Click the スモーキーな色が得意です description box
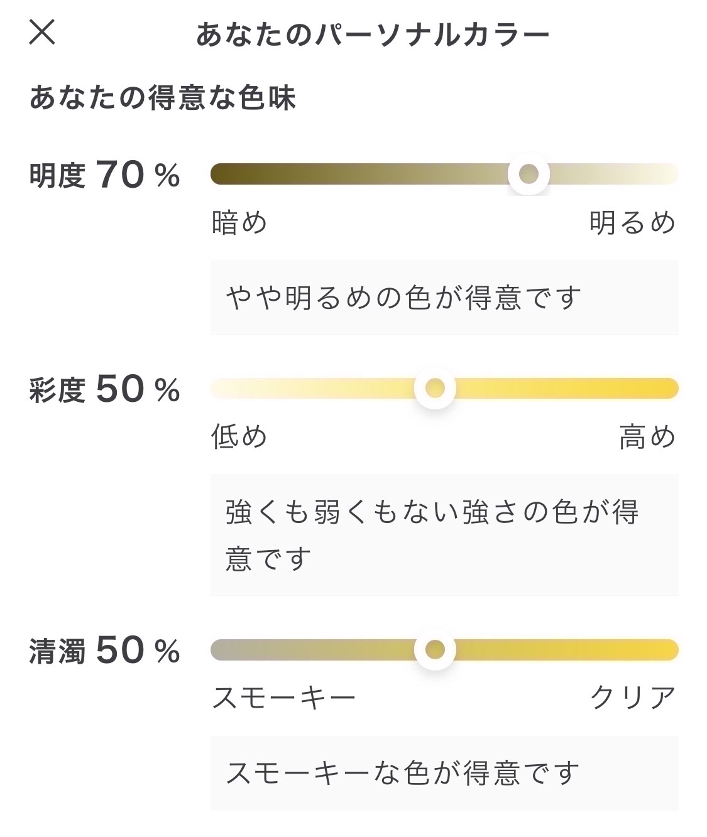The height and width of the screenshot is (837, 707). (x=444, y=773)
